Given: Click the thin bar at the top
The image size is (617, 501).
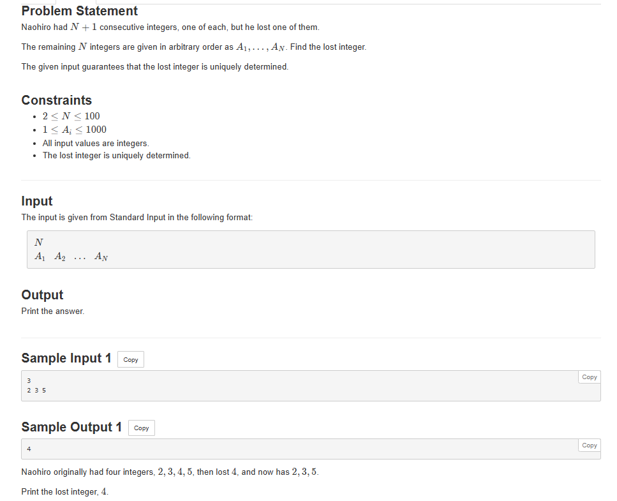Looking at the screenshot, I should (x=308, y=2).
